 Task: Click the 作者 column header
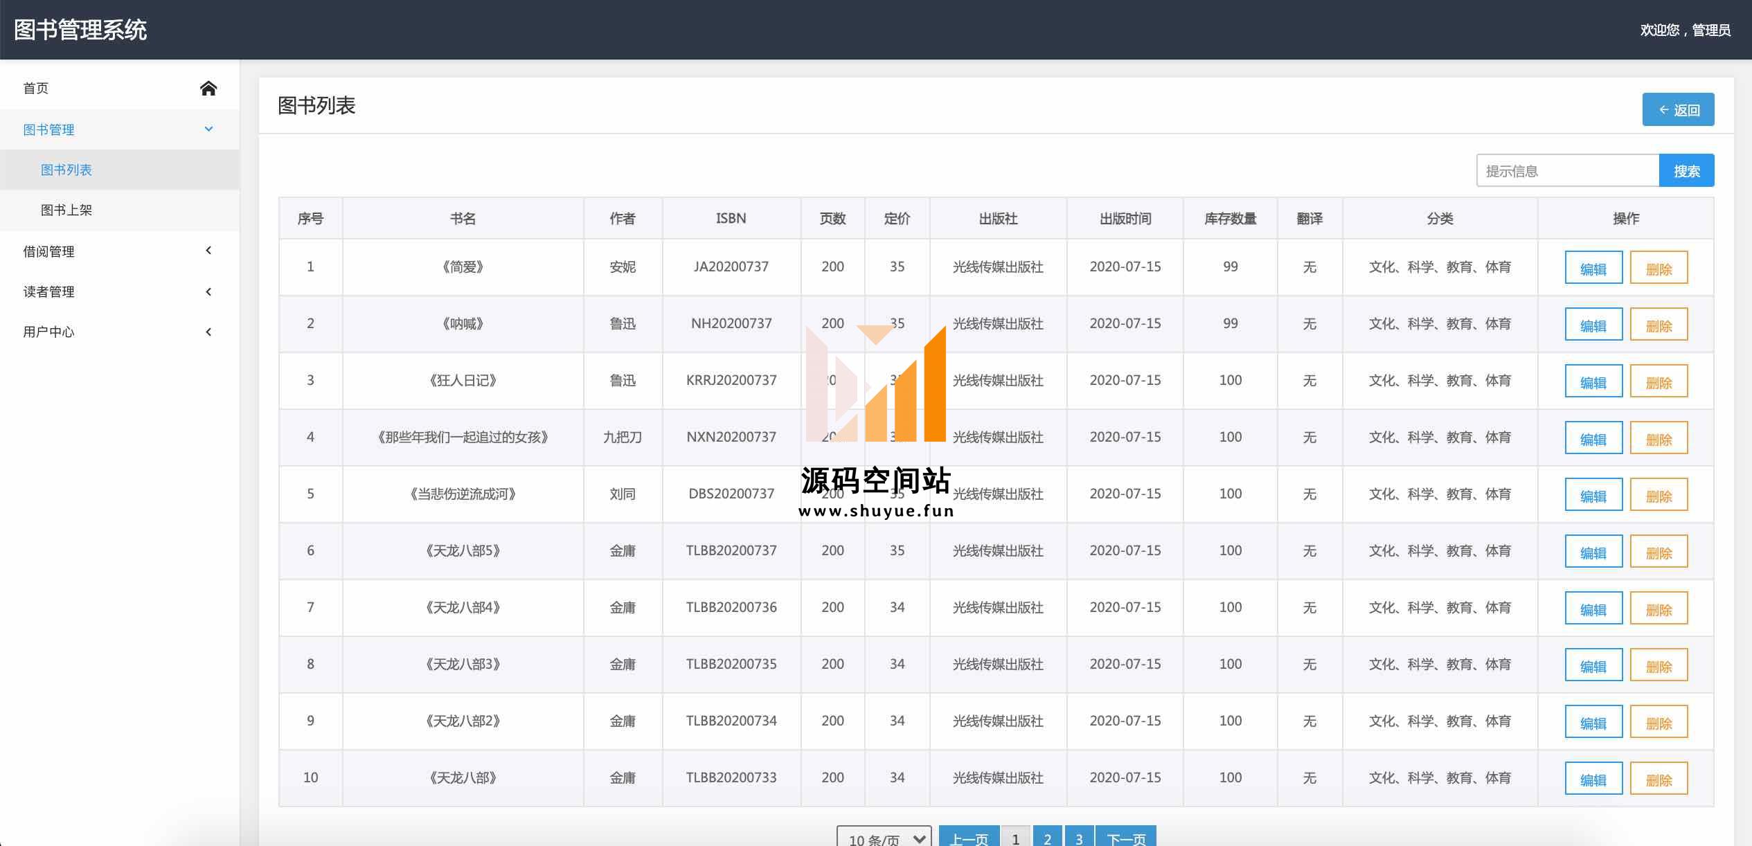pyautogui.click(x=623, y=219)
